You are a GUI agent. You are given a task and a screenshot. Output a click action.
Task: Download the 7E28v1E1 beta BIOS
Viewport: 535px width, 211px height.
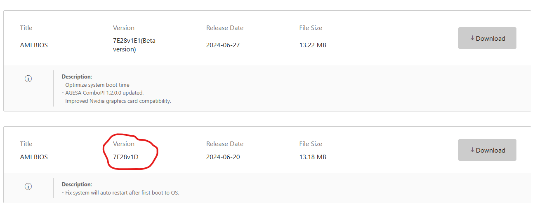tap(487, 38)
